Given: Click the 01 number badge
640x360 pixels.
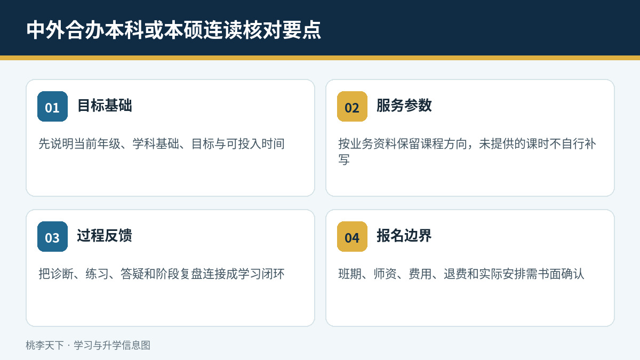Looking at the screenshot, I should coord(52,106).
